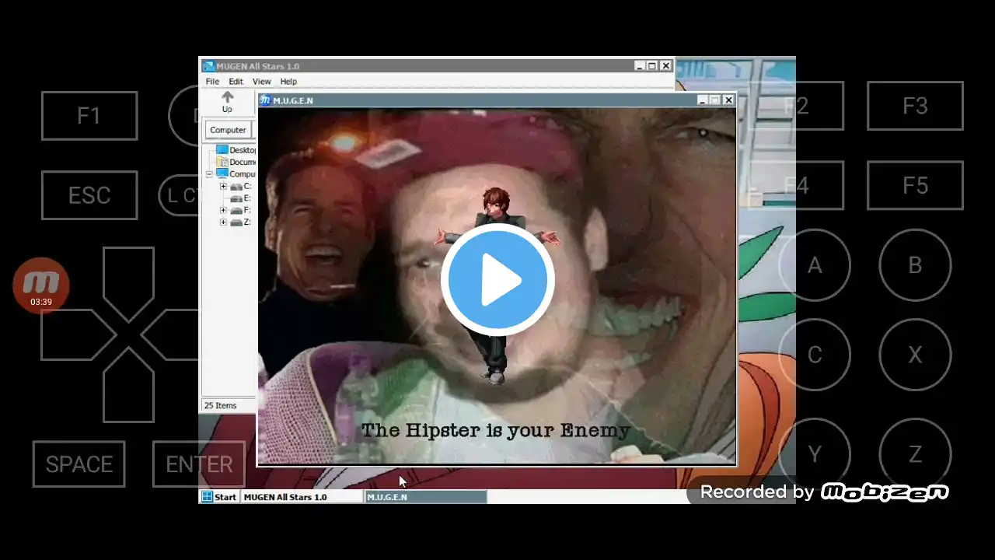This screenshot has width=995, height=560.
Task: Tap the round C gamepad button
Action: click(815, 355)
